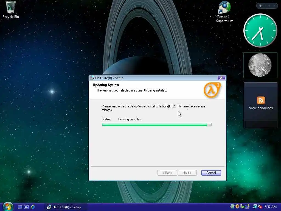Select the Person 1 - Supermium shortcut
Viewport: 281px width, 211px height.
pos(224,12)
